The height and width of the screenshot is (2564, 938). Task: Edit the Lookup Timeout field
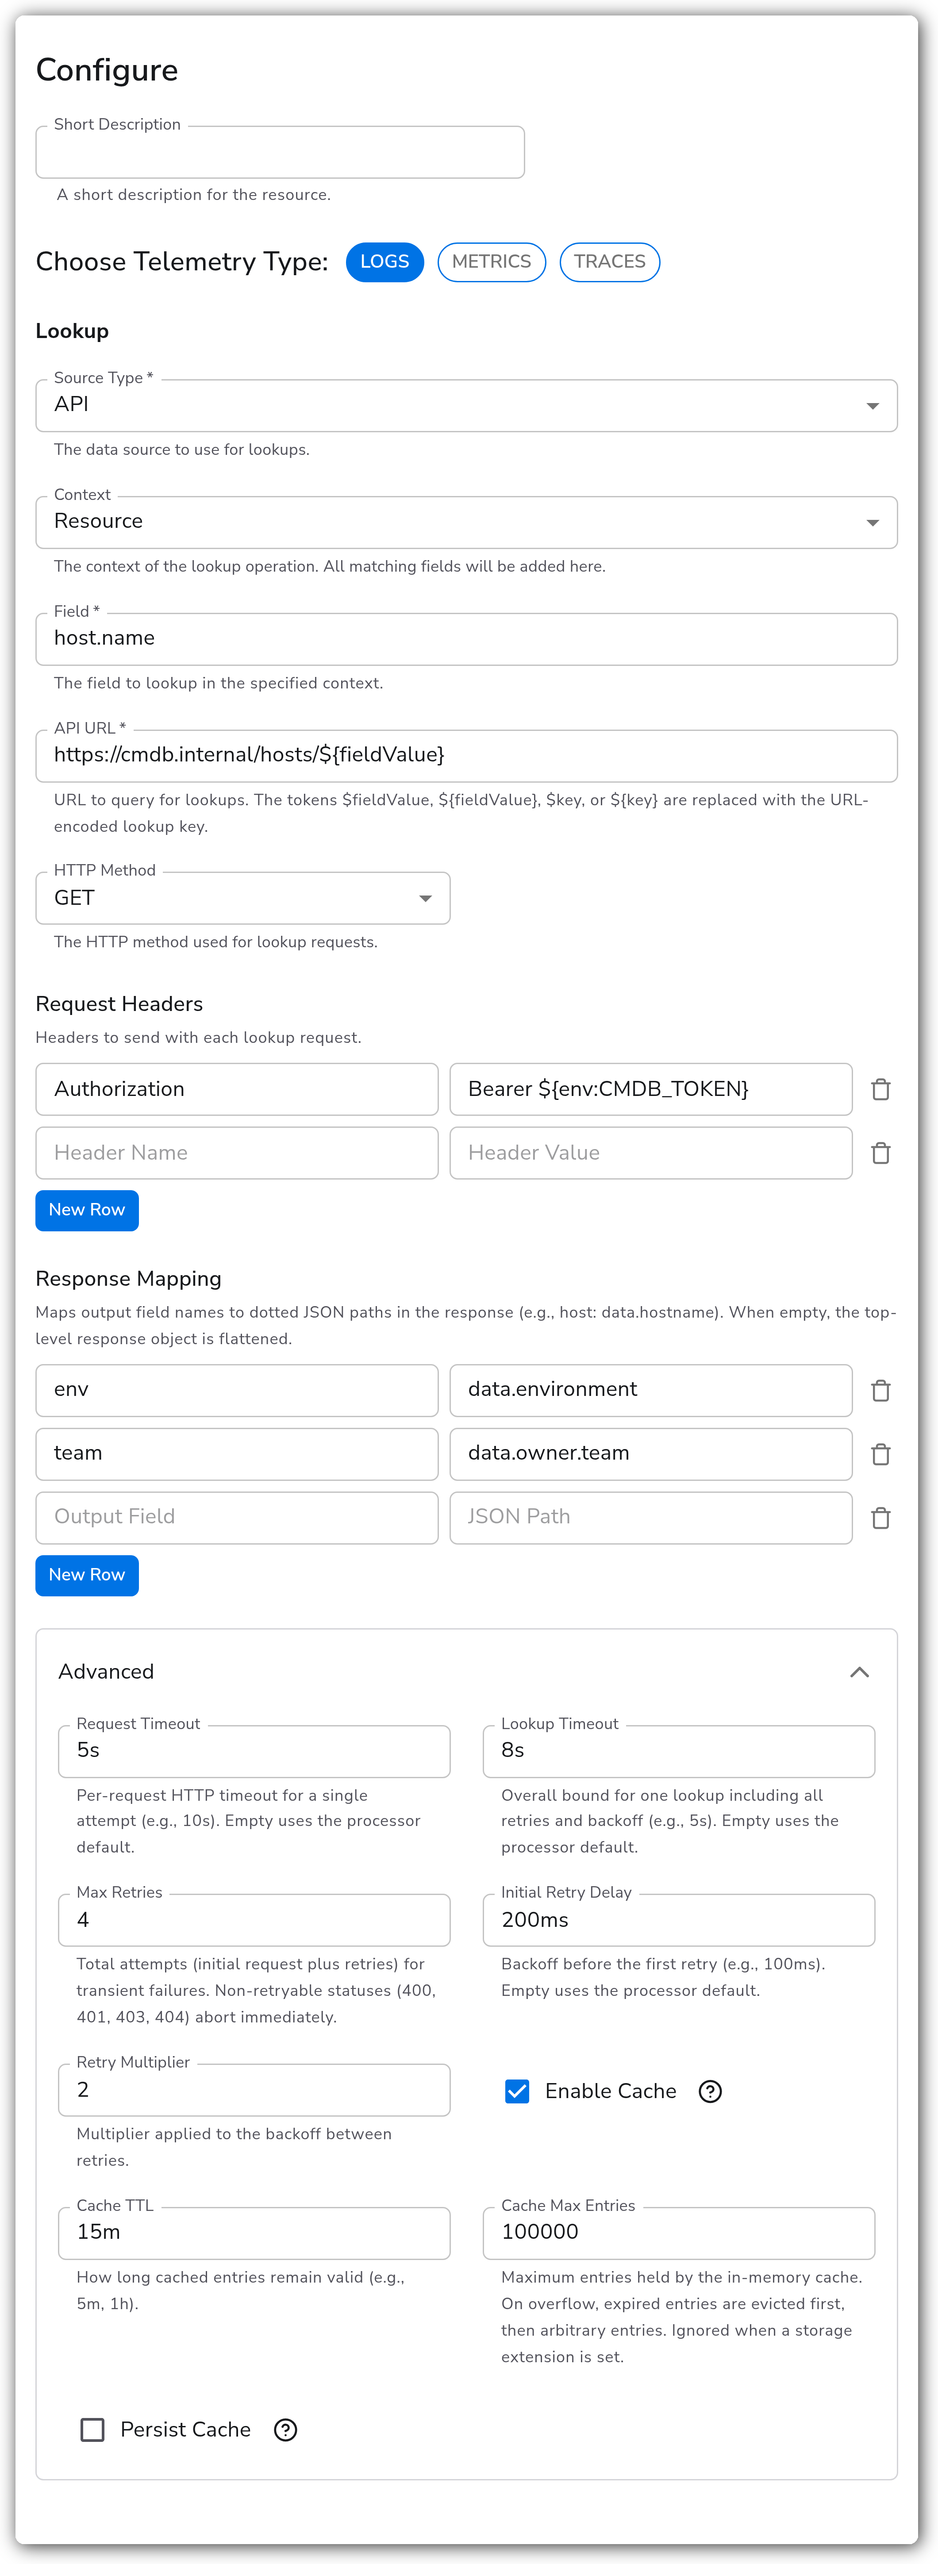679,1751
